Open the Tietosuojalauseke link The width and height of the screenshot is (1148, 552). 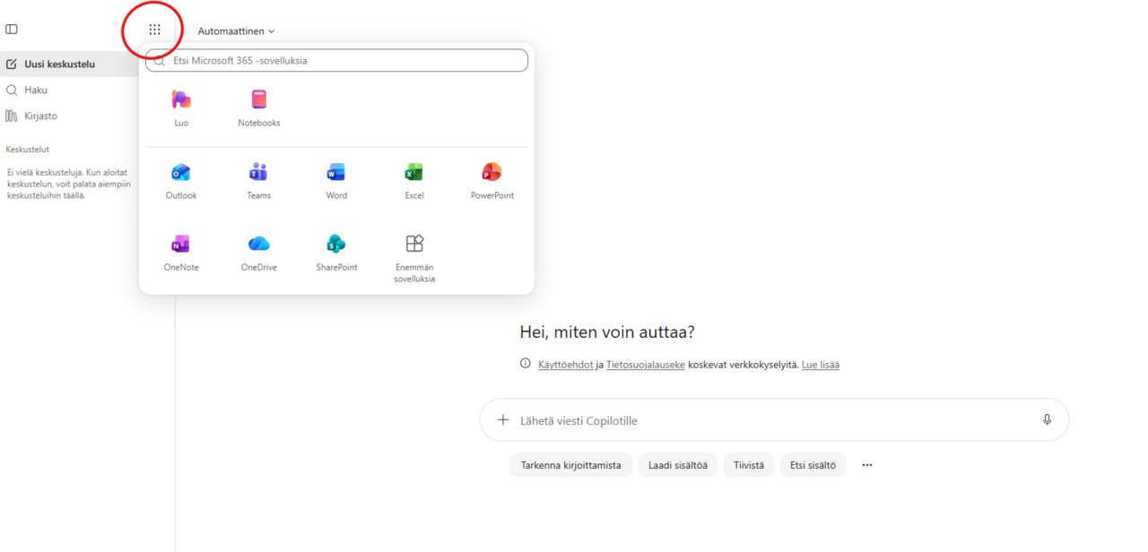coord(646,365)
